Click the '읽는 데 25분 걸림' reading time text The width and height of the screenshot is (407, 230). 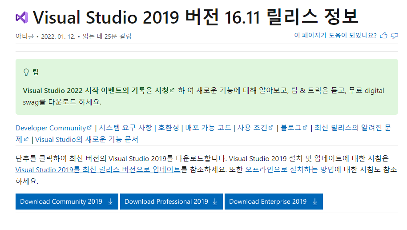[107, 36]
